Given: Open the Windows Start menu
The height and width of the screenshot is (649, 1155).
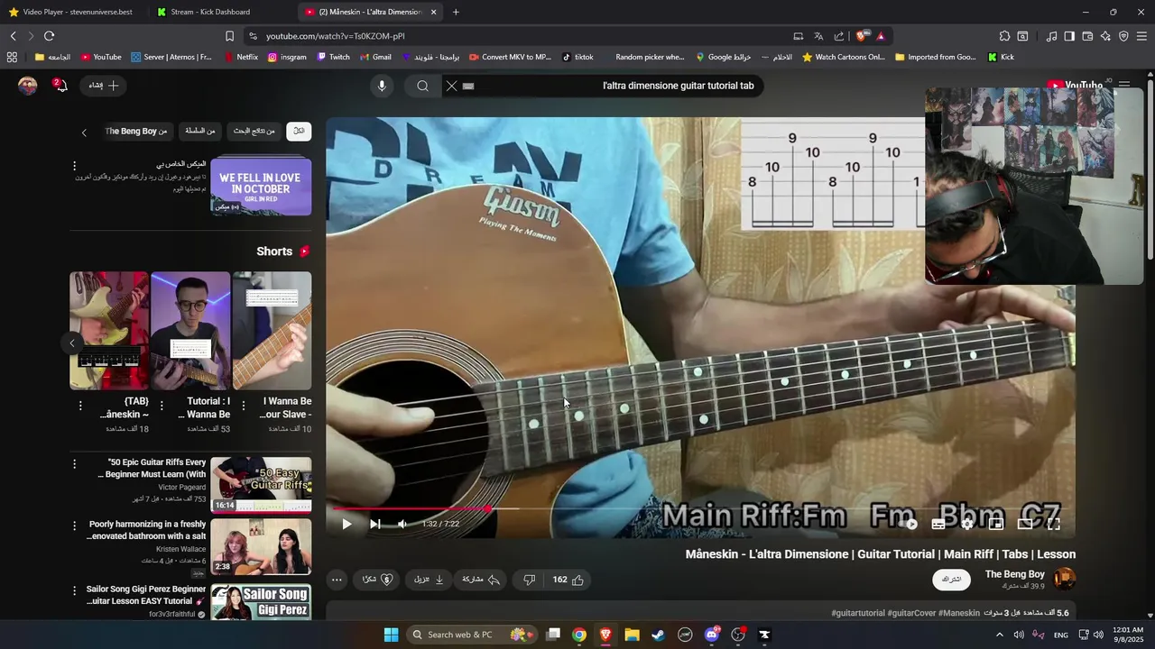Looking at the screenshot, I should pyautogui.click(x=391, y=635).
